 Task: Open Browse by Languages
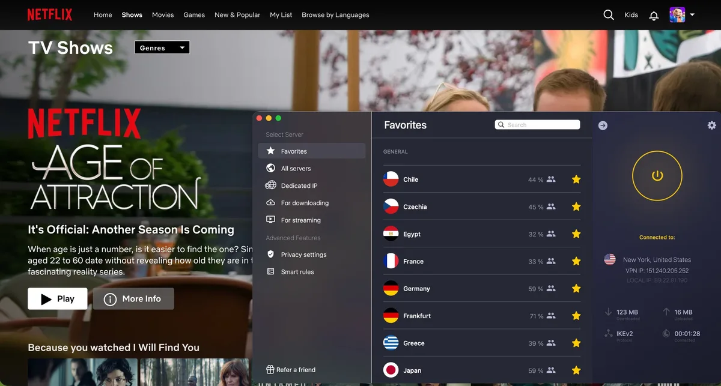[335, 15]
